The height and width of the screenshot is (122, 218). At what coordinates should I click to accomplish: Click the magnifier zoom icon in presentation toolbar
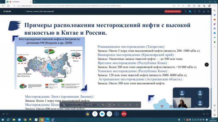pyautogui.click(x=103, y=105)
